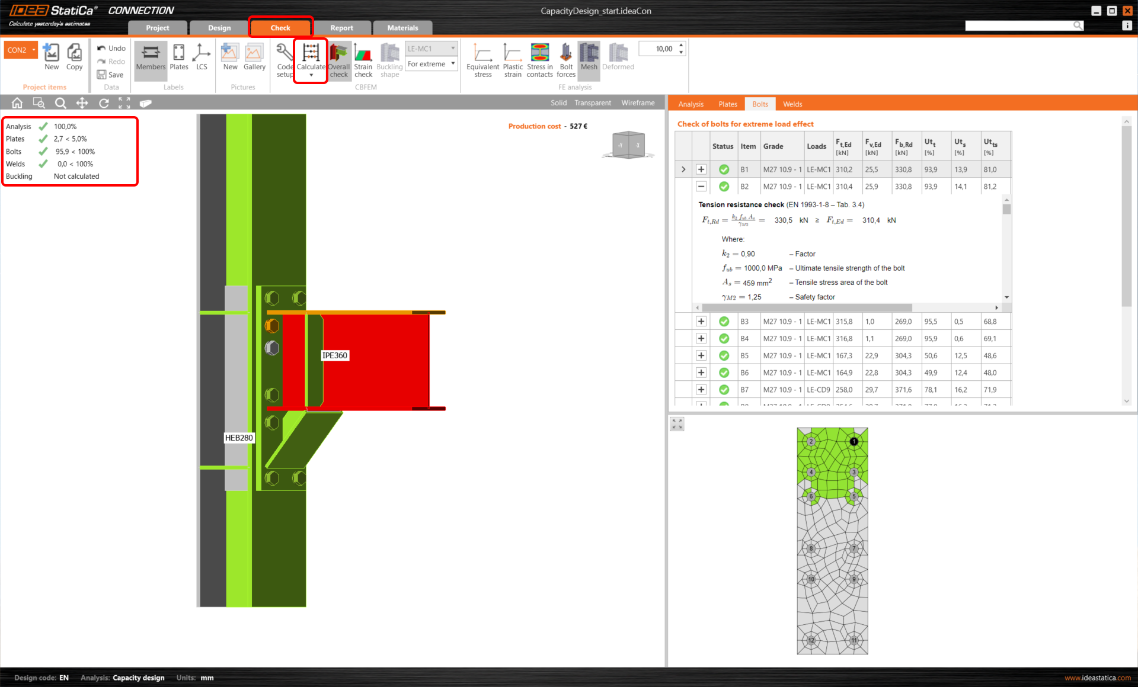Click the Save button
The image size is (1138, 687).
[111, 75]
